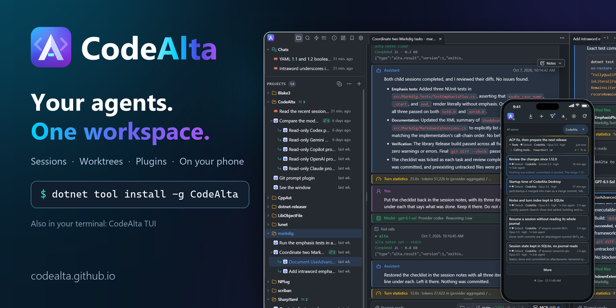Click the bookmark icon in toolbar
Image resolution: width=616 pixels, height=308 pixels.
click(x=352, y=38)
